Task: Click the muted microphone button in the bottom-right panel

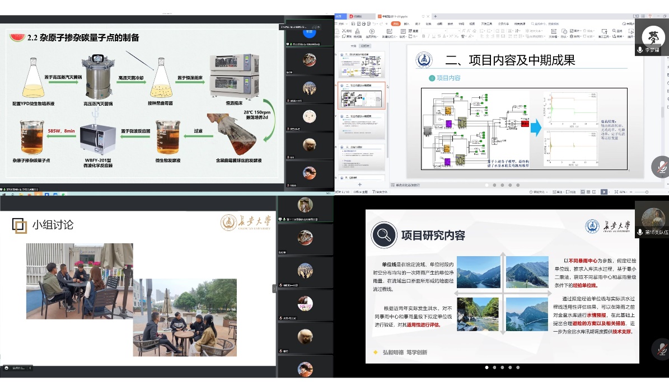Action: (x=661, y=350)
